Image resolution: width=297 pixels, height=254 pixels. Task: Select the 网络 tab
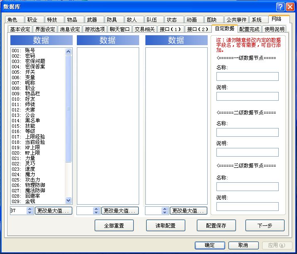click(x=279, y=19)
